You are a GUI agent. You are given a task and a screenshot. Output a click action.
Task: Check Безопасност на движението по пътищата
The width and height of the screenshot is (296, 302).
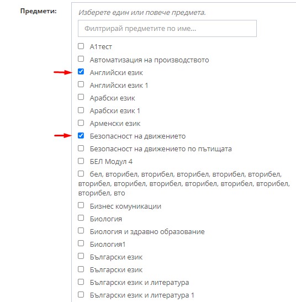[x=81, y=149]
